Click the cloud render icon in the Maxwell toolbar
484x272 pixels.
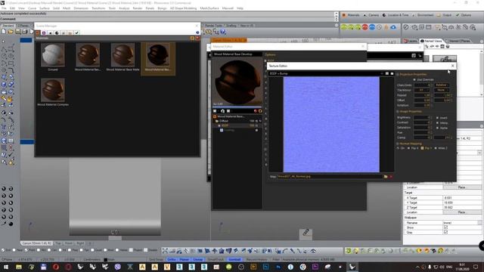pyautogui.click(x=393, y=27)
